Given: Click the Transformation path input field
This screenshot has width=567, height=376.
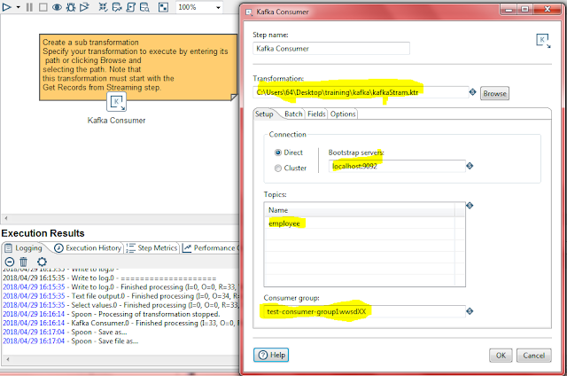Looking at the screenshot, I should point(361,92).
